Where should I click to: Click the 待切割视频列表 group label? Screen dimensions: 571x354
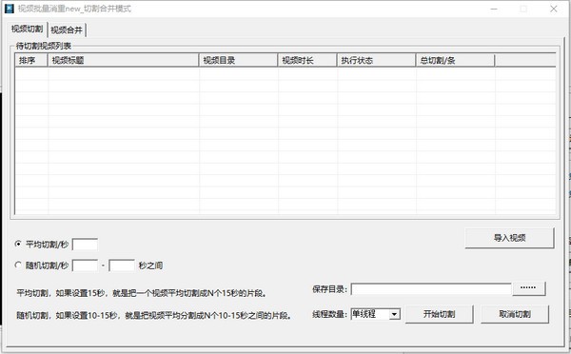tap(44, 46)
